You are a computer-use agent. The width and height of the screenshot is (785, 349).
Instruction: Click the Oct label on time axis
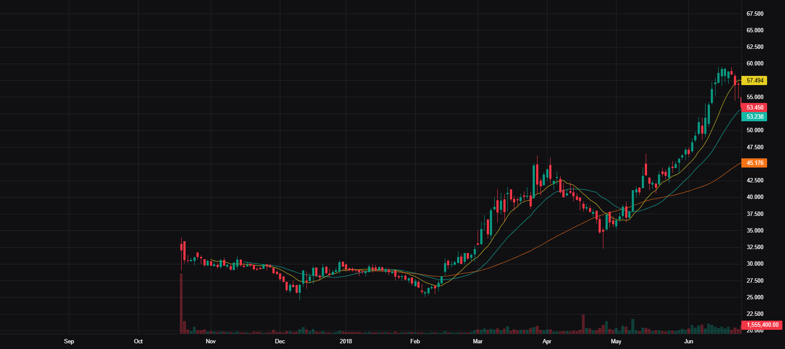click(138, 341)
